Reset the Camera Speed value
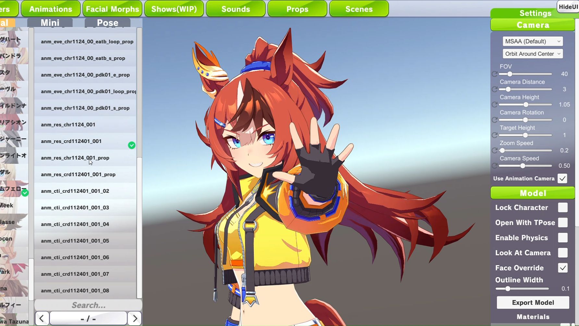This screenshot has height=326, width=579. click(495, 166)
